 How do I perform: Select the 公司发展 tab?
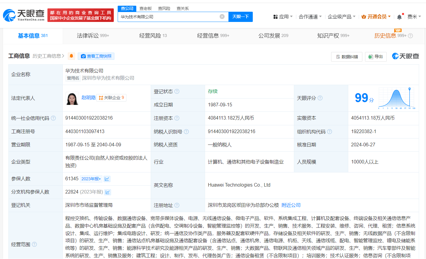[273, 36]
